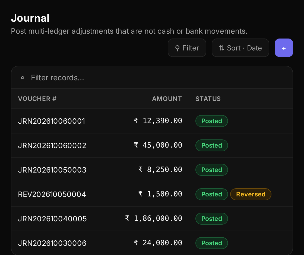Focus the Filter records search field
The width and height of the screenshot is (304, 255).
point(152,78)
